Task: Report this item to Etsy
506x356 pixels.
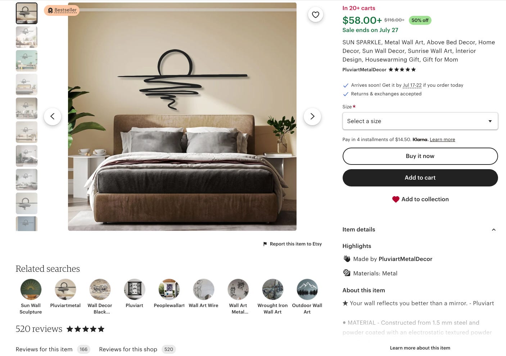Action: point(293,244)
